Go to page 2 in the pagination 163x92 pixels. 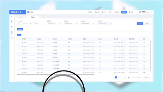click(x=119, y=77)
